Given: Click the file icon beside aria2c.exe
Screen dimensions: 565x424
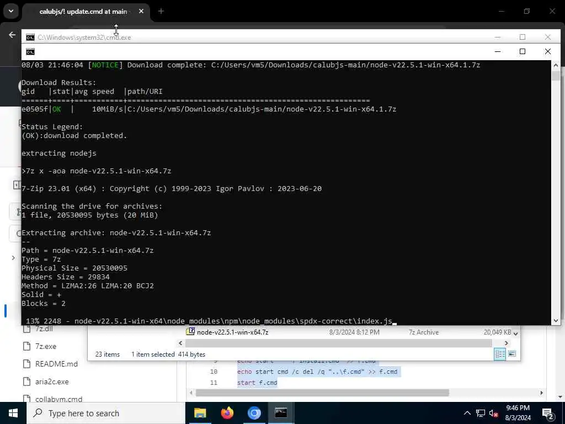Looking at the screenshot, I should coord(26,382).
